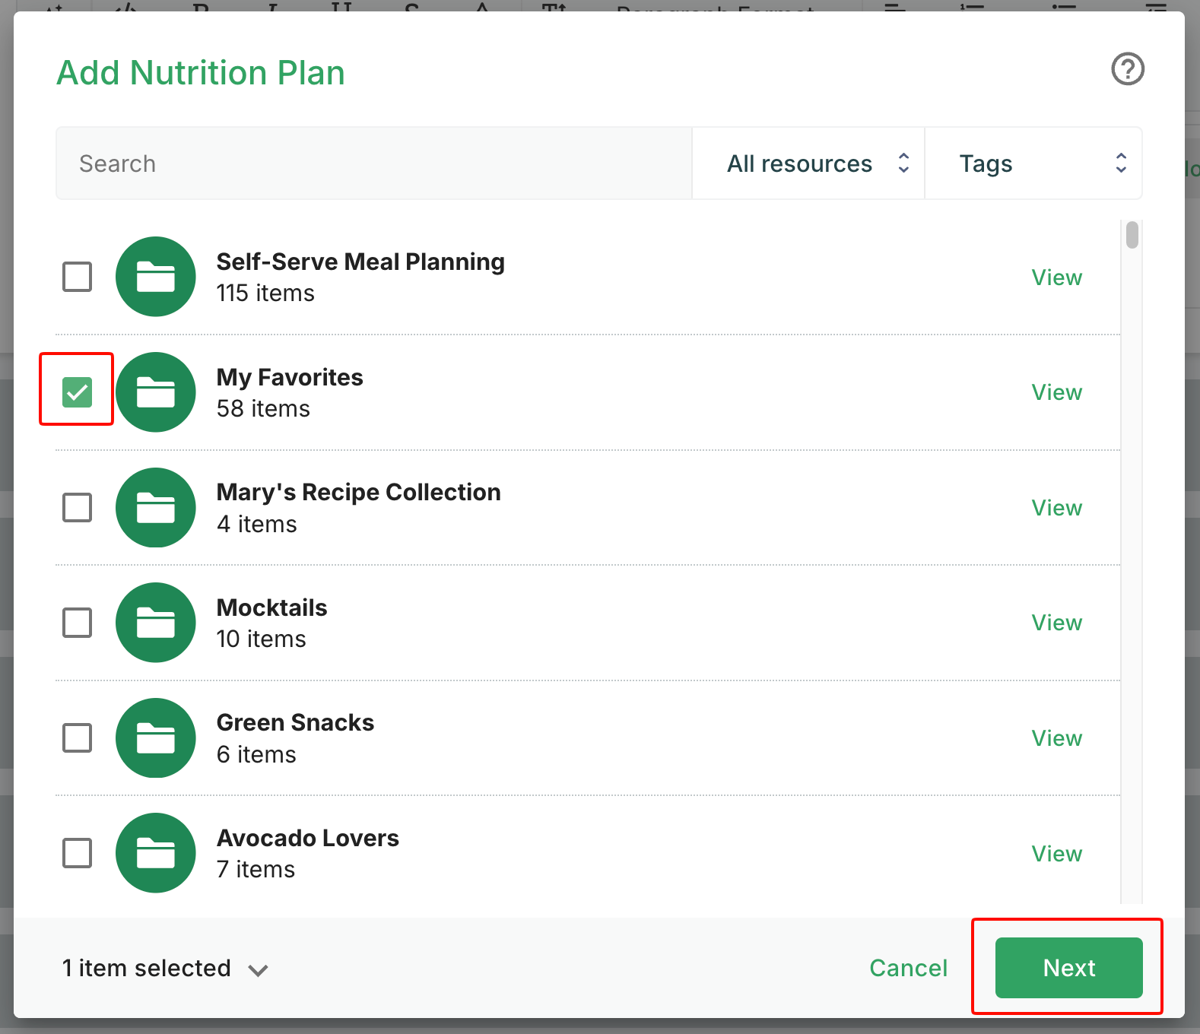This screenshot has width=1200, height=1034.
Task: Click the Mocktails folder icon
Action: pos(156,623)
